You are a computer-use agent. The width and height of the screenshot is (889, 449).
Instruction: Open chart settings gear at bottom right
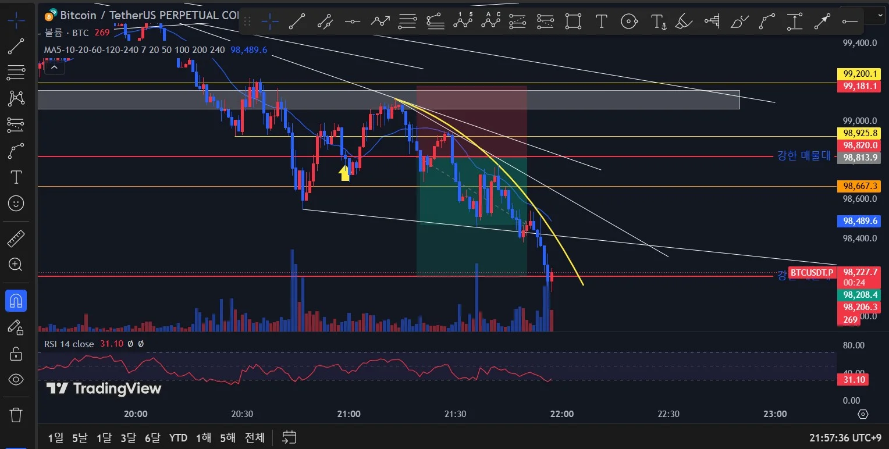863,414
